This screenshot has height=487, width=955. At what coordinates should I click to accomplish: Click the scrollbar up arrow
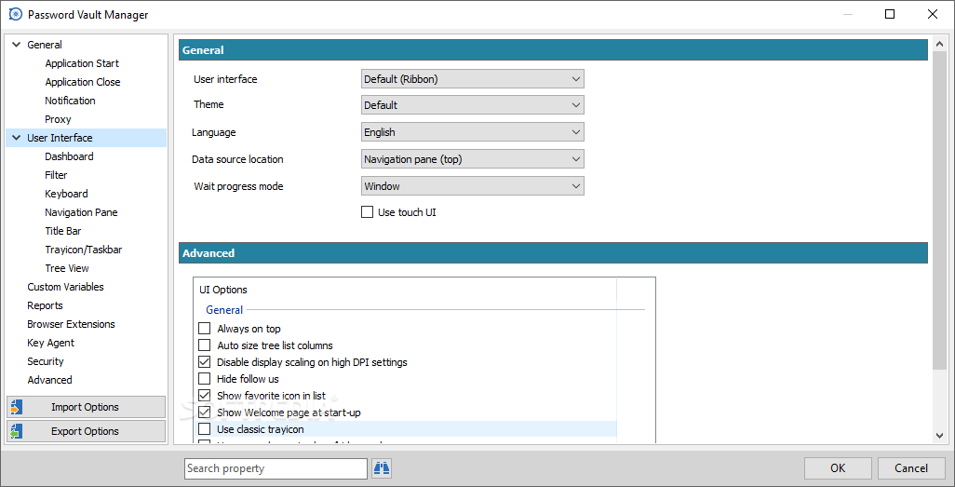[940, 44]
